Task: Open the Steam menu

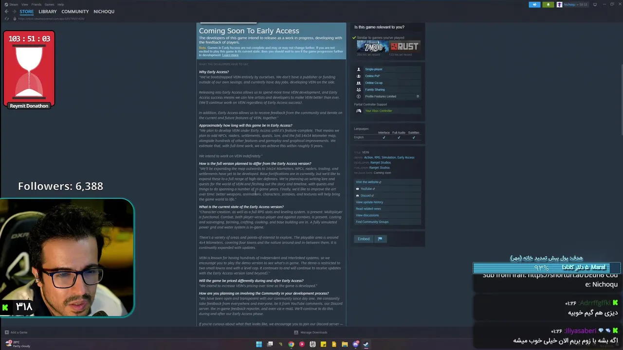Action: pyautogui.click(x=13, y=4)
